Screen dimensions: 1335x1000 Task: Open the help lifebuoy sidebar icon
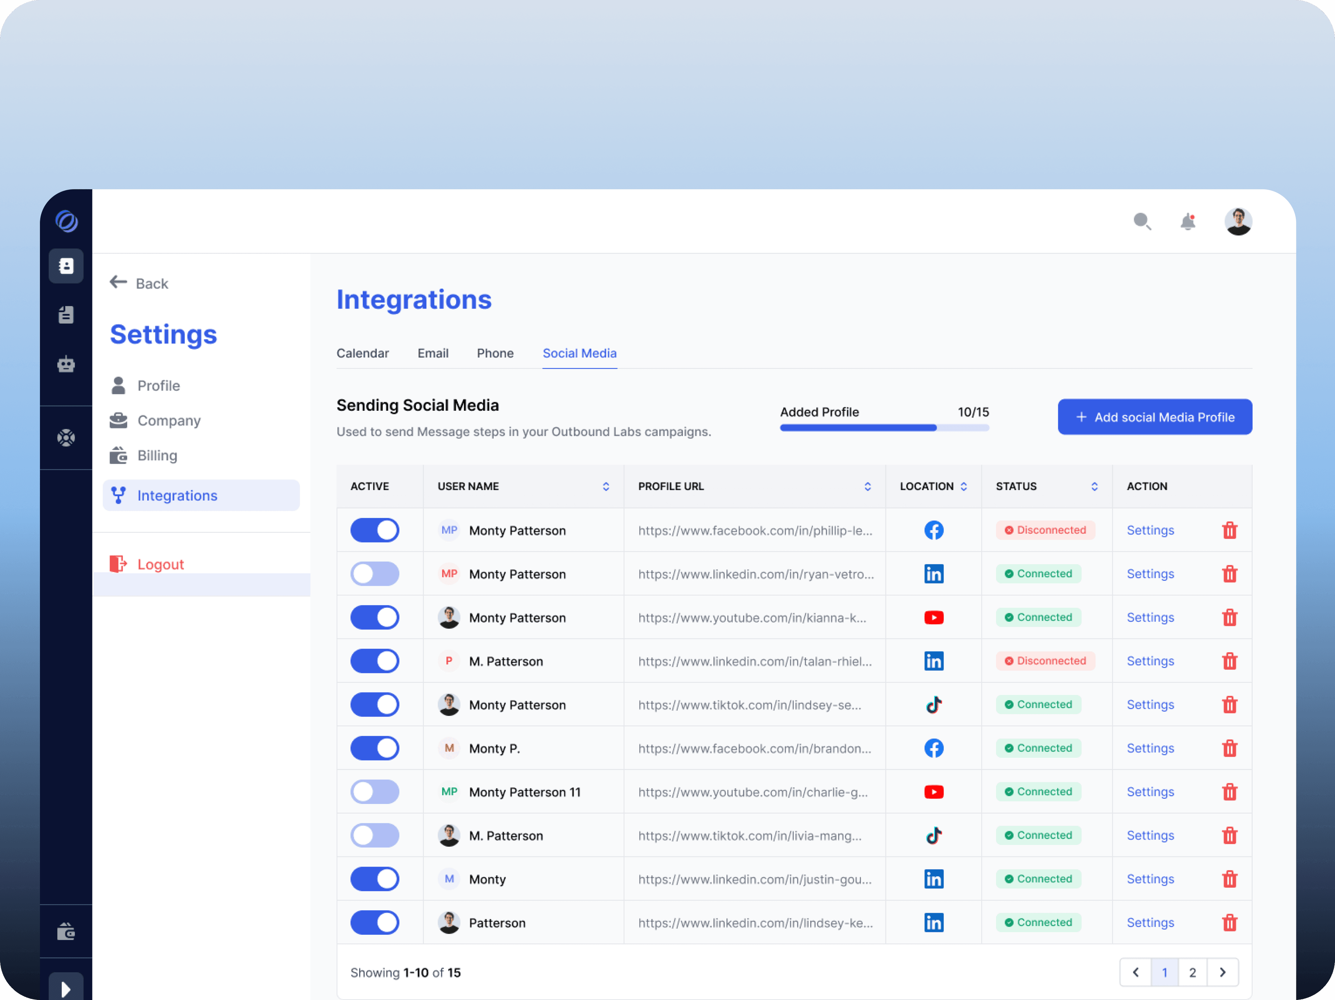(x=66, y=438)
